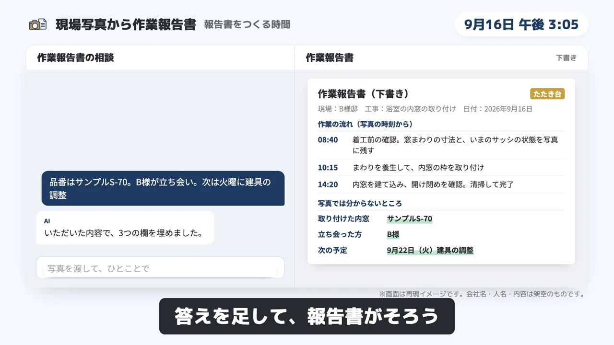Click the 取り付けた内窓 field label
The image size is (614, 345).
(x=343, y=219)
